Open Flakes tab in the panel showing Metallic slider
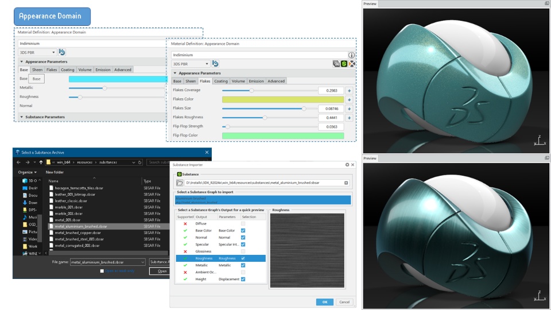Image resolution: width=551 pixels, height=310 pixels. [52, 69]
